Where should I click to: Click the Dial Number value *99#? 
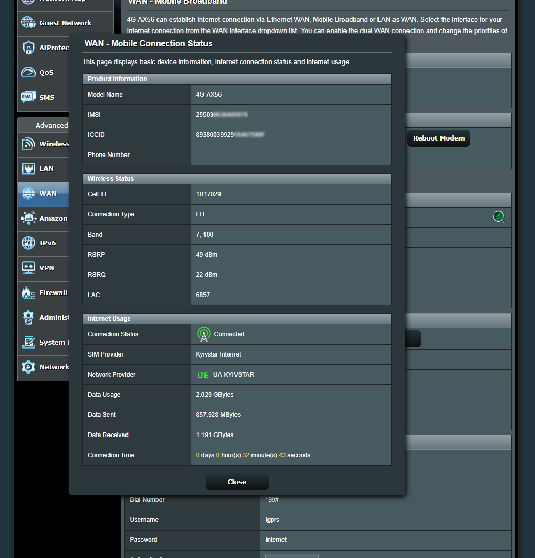(272, 500)
